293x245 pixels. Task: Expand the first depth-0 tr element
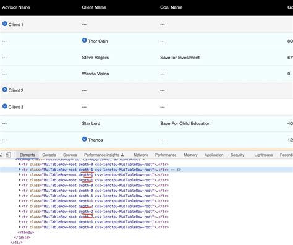(20, 164)
